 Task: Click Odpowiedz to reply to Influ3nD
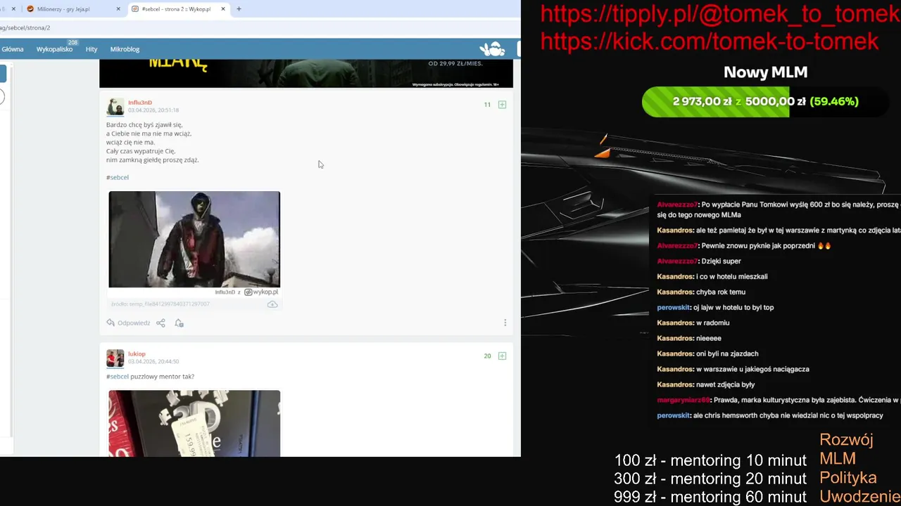[x=134, y=323]
